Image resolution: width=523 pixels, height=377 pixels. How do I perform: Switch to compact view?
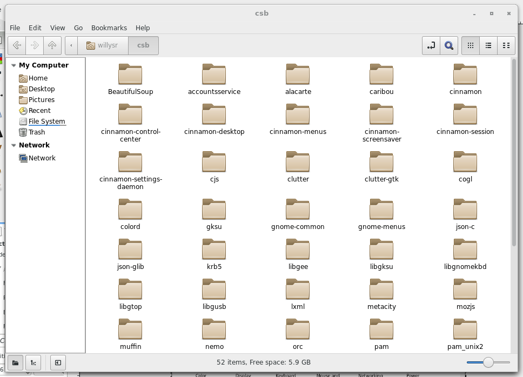pyautogui.click(x=506, y=45)
